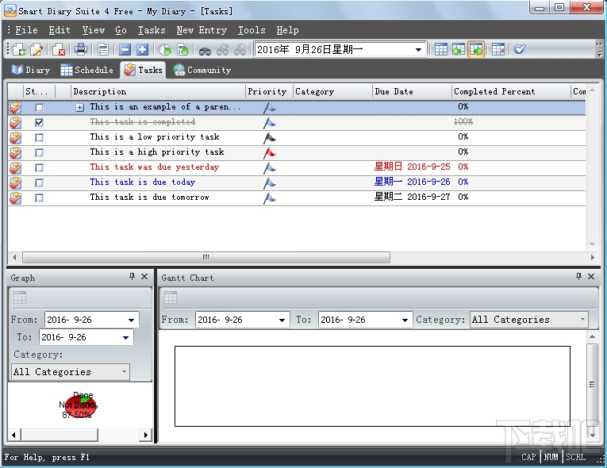
Task: Open the Help menu
Action: click(287, 30)
